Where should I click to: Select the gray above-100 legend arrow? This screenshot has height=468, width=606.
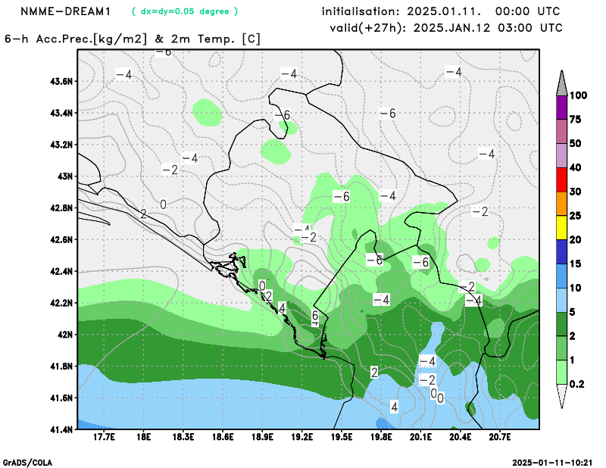coord(561,84)
